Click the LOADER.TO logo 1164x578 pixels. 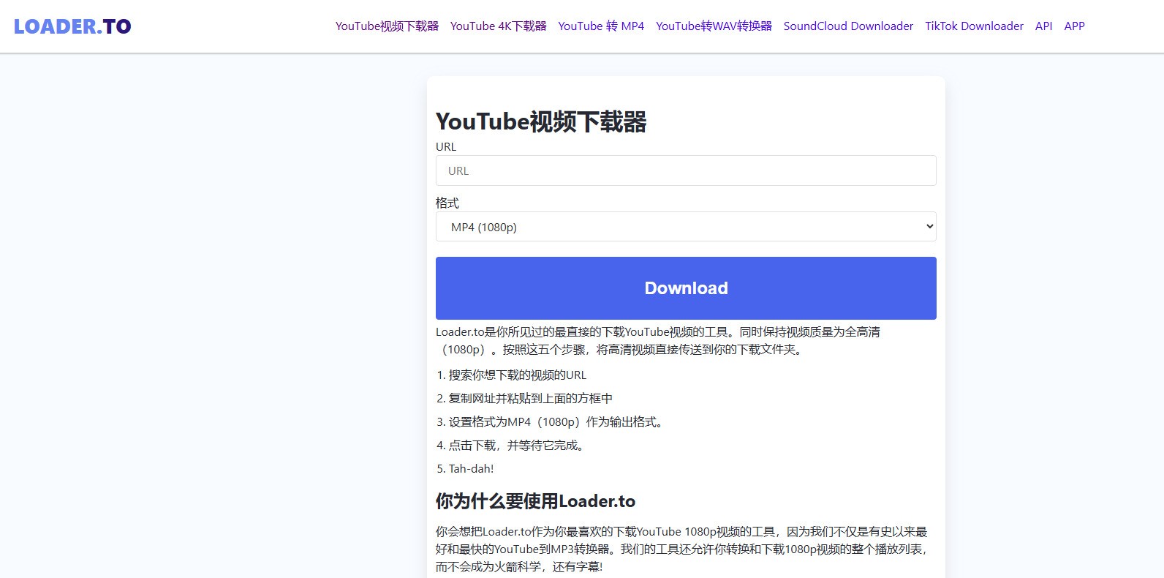pyautogui.click(x=72, y=26)
